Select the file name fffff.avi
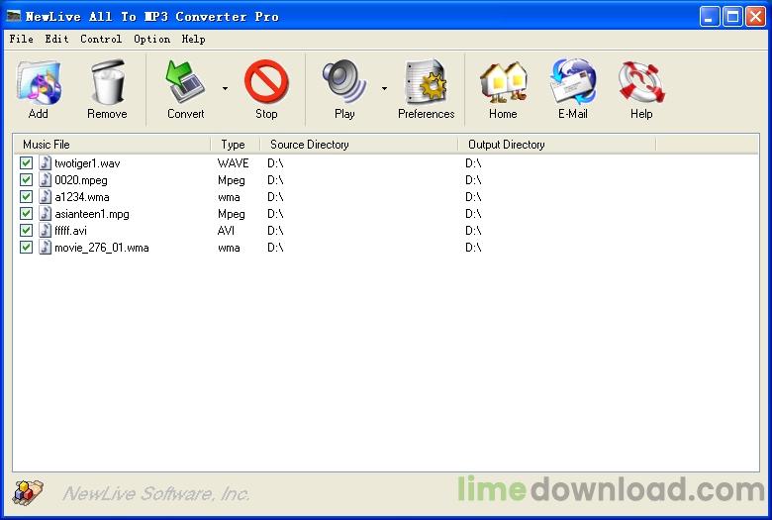This screenshot has height=520, width=772. 70,231
